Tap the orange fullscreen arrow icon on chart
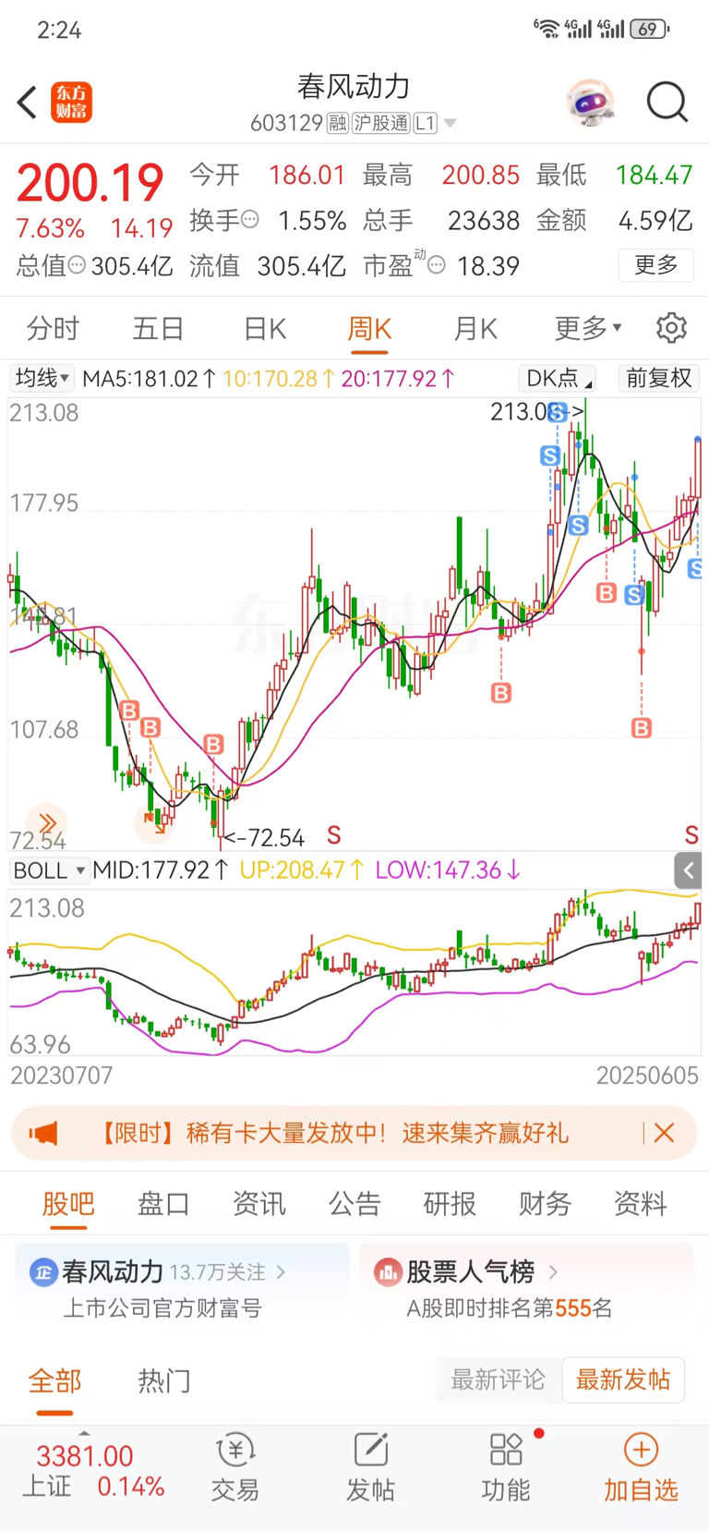 (x=154, y=821)
